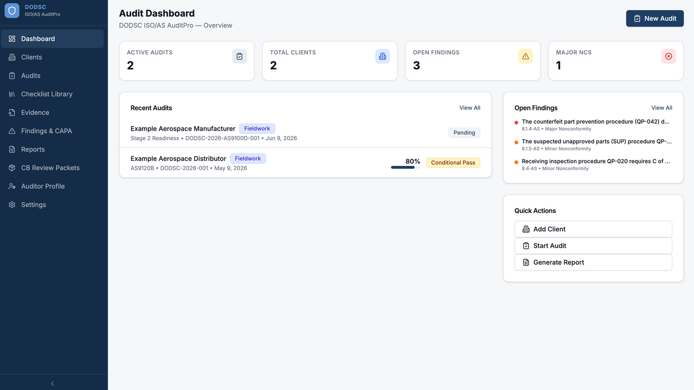The width and height of the screenshot is (694, 390).
Task: Click the Evidence file icon in sidebar
Action: pos(12,113)
